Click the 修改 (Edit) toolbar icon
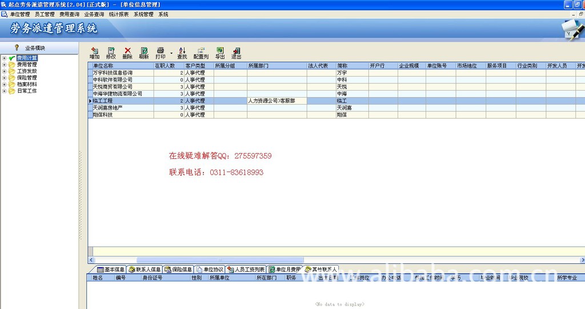 111,51
